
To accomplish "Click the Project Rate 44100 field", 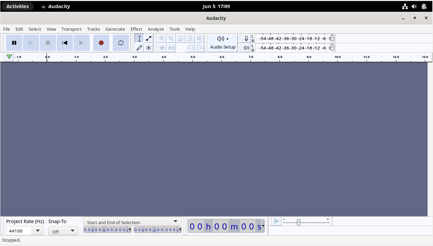I will point(19,231).
